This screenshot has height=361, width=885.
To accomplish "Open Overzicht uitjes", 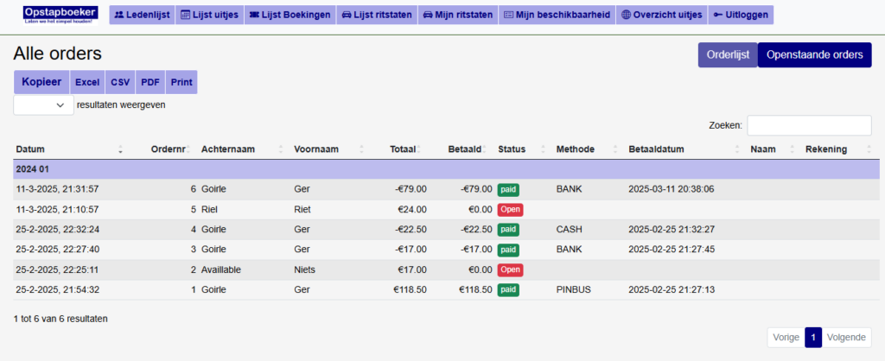I will click(x=661, y=15).
